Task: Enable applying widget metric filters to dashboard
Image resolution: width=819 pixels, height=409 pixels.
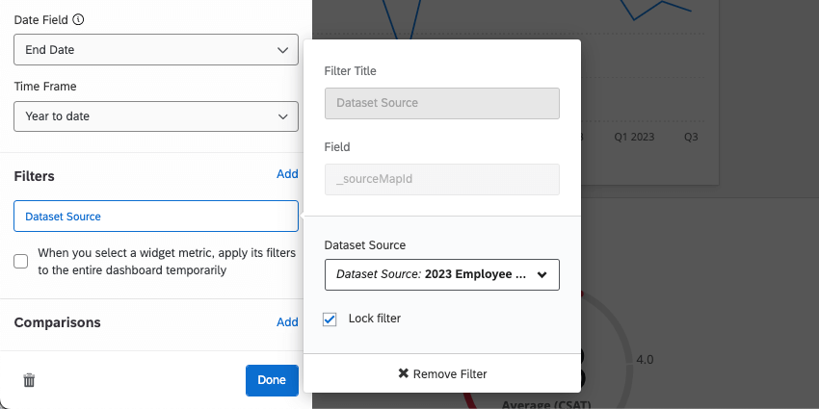Action: pos(21,262)
